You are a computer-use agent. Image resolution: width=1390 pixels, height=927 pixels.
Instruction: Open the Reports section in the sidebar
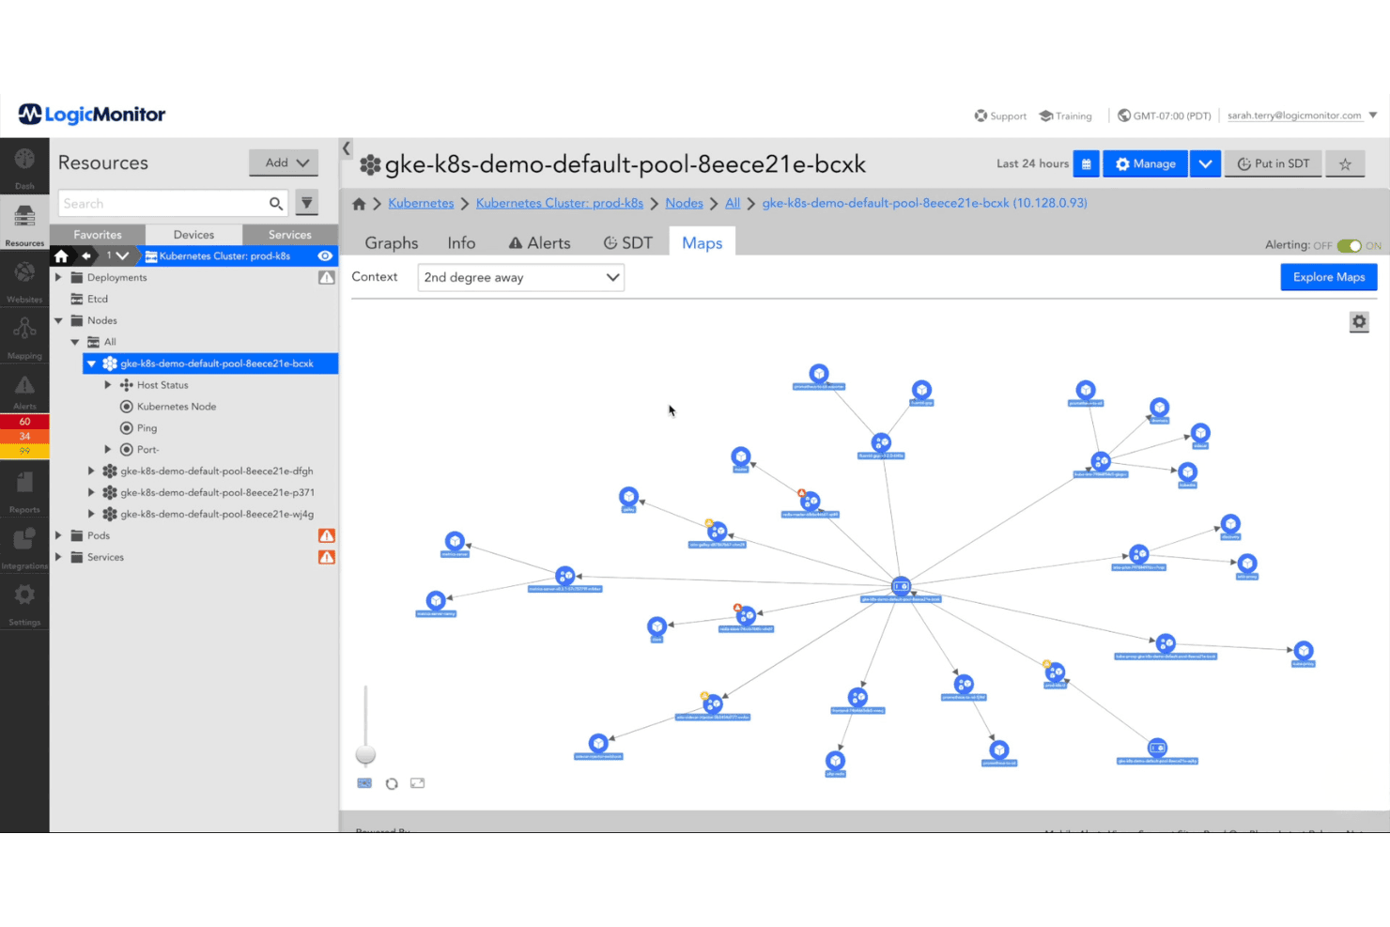pyautogui.click(x=24, y=489)
